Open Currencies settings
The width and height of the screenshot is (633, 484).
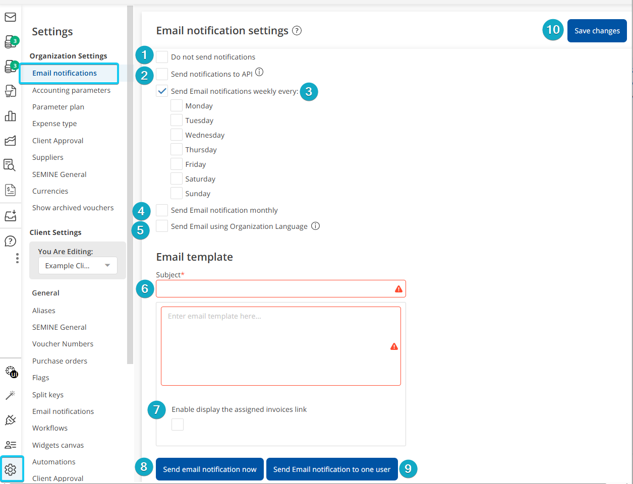pos(50,191)
